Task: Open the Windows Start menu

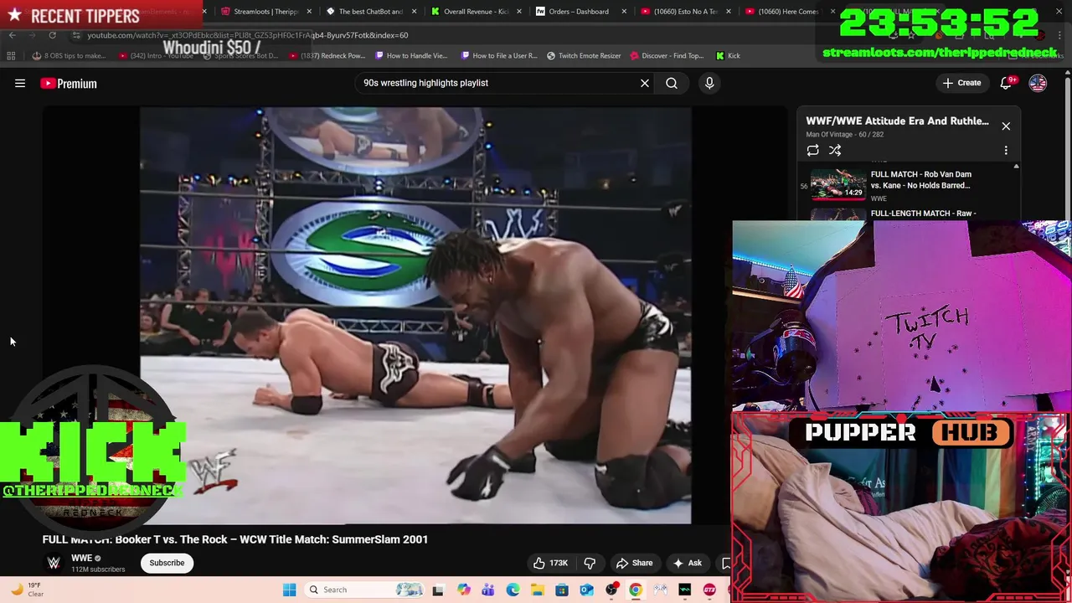Action: click(289, 590)
